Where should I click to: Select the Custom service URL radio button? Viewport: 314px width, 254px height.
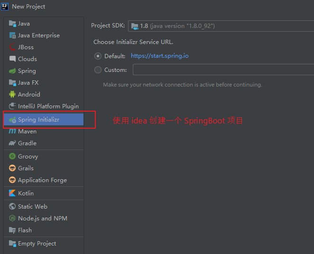point(98,70)
